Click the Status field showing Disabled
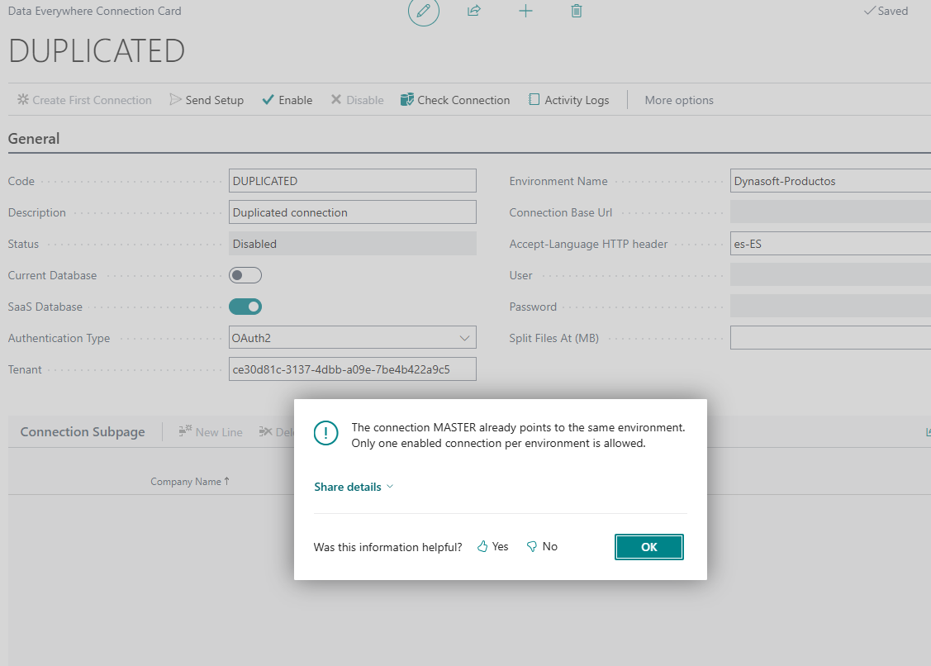931x666 pixels. [353, 244]
